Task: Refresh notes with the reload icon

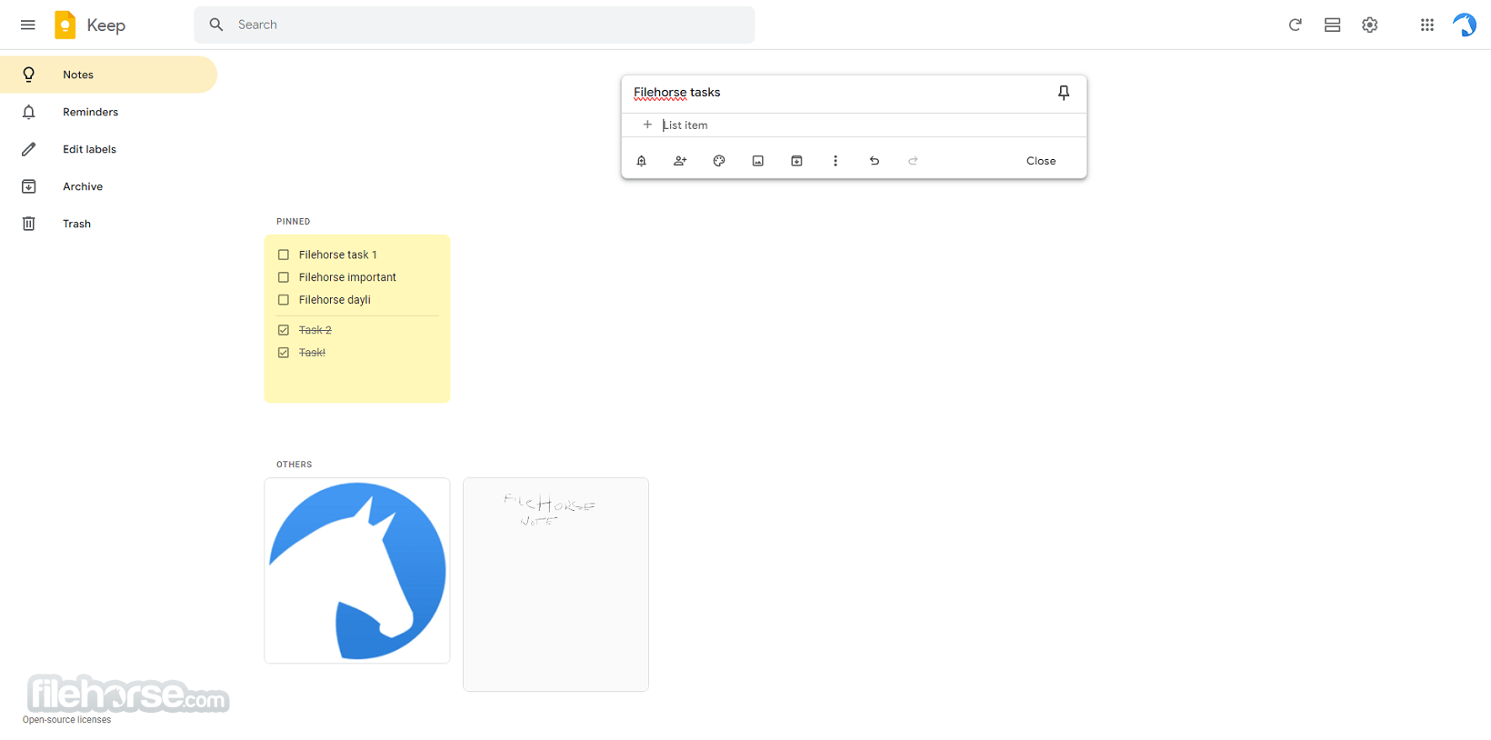Action: pyautogui.click(x=1295, y=25)
